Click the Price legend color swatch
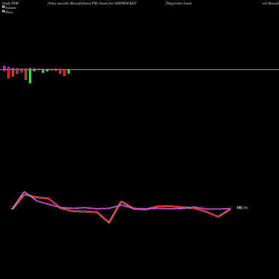Screen dimensions: 279x279 click(3, 11)
